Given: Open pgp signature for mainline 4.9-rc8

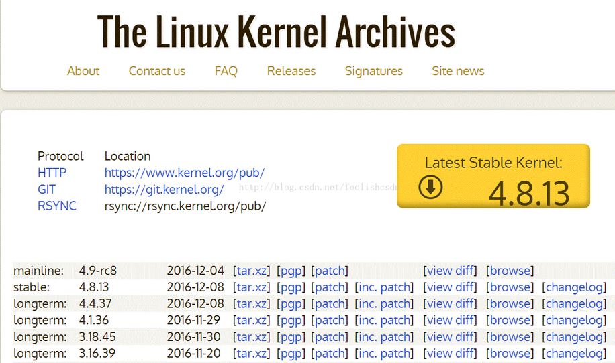Looking at the screenshot, I should (291, 271).
